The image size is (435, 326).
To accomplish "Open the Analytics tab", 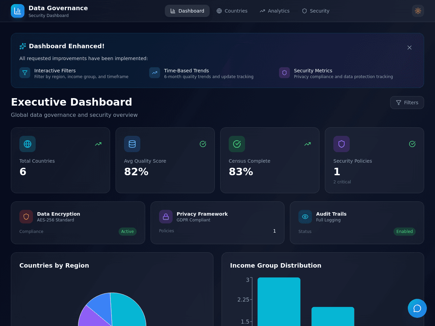I will (275, 11).
